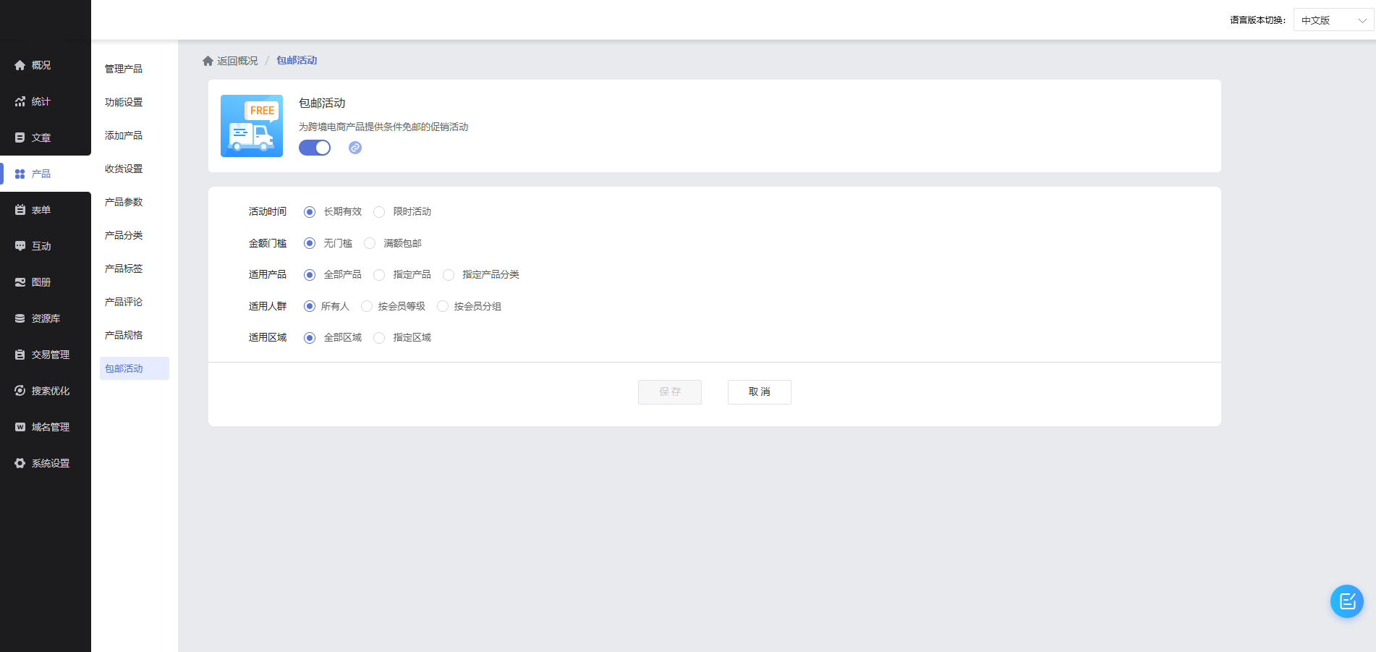Click the link icon beside the toggle
The width and height of the screenshot is (1376, 652).
355,148
